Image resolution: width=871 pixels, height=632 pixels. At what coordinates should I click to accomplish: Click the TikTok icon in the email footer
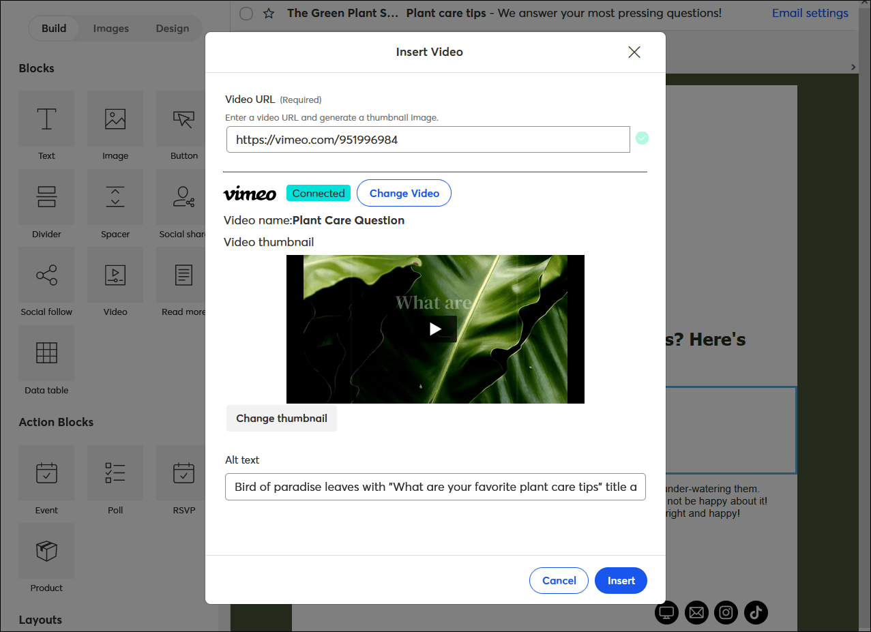pos(755,612)
